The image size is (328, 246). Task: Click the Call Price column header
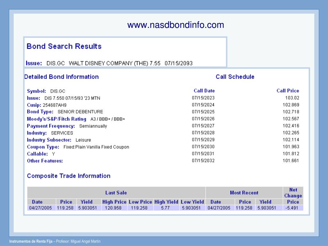pos(288,91)
